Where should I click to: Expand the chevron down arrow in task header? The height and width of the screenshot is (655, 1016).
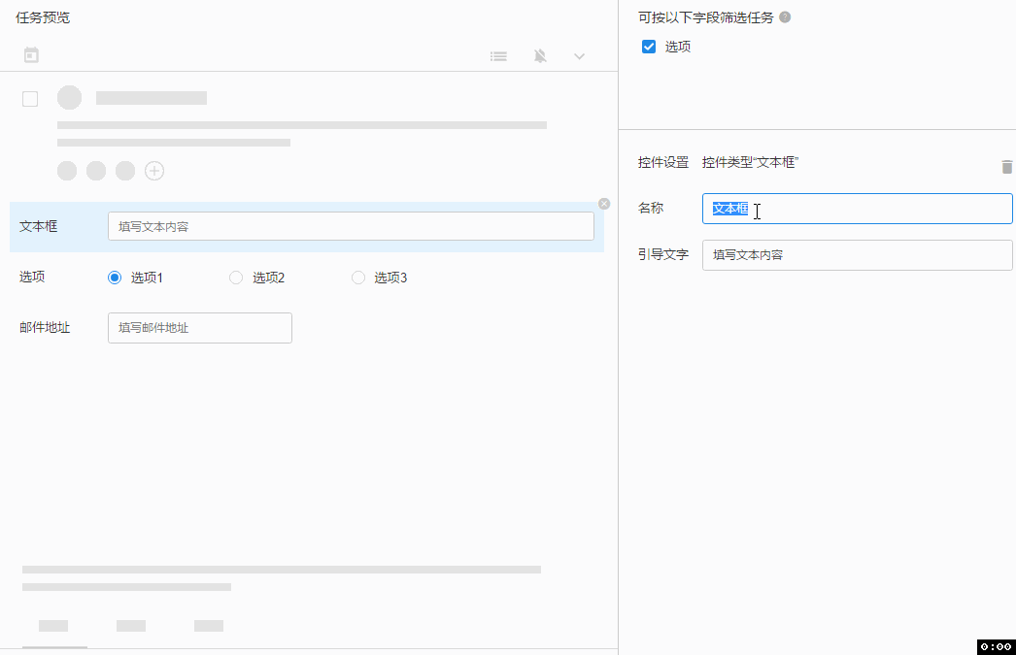click(x=579, y=56)
